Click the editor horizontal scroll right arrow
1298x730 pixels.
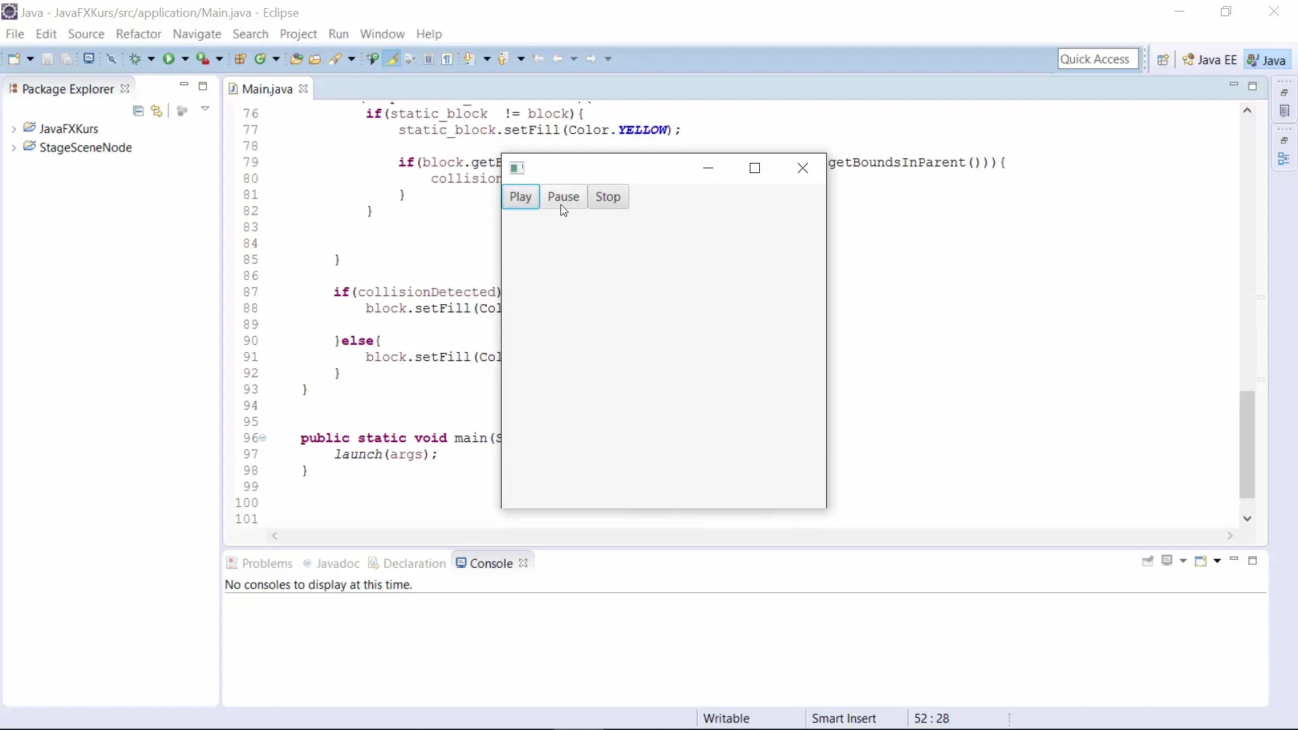tap(1230, 535)
